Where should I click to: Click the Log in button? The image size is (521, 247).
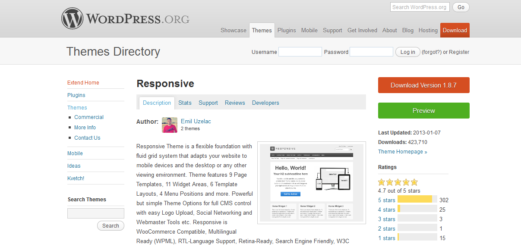pos(407,52)
